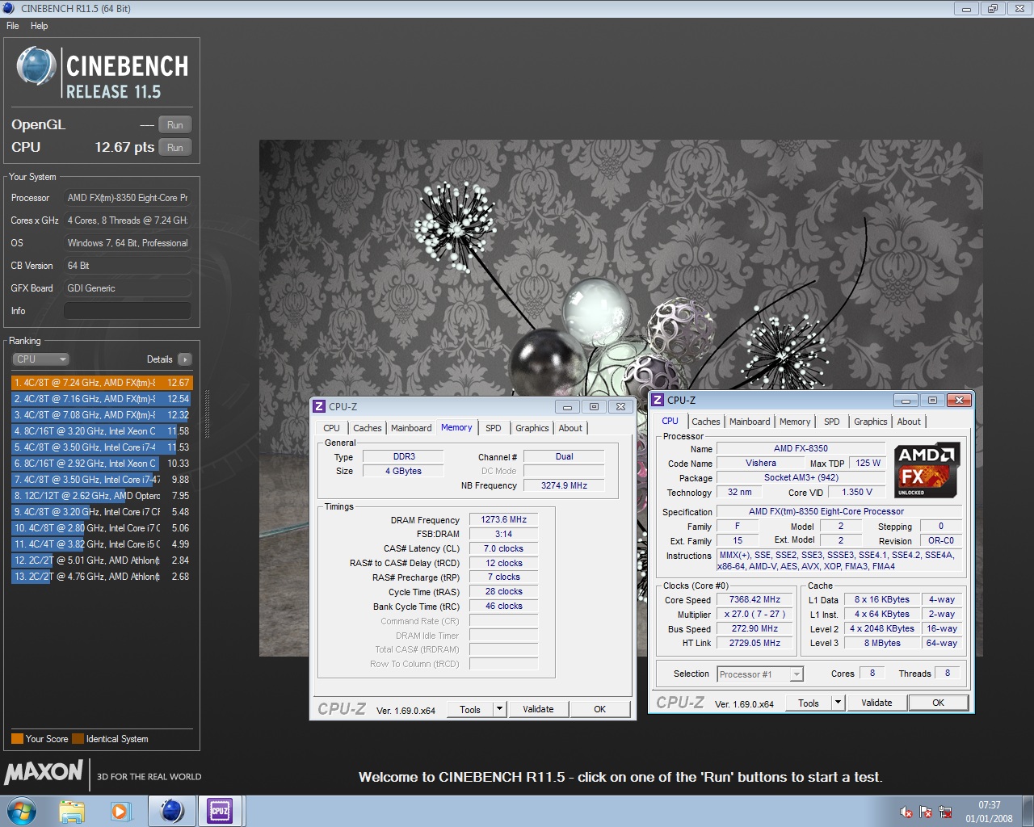
Task: Click the DRAM Frequency value 1273.6 MHz
Action: 503,519
